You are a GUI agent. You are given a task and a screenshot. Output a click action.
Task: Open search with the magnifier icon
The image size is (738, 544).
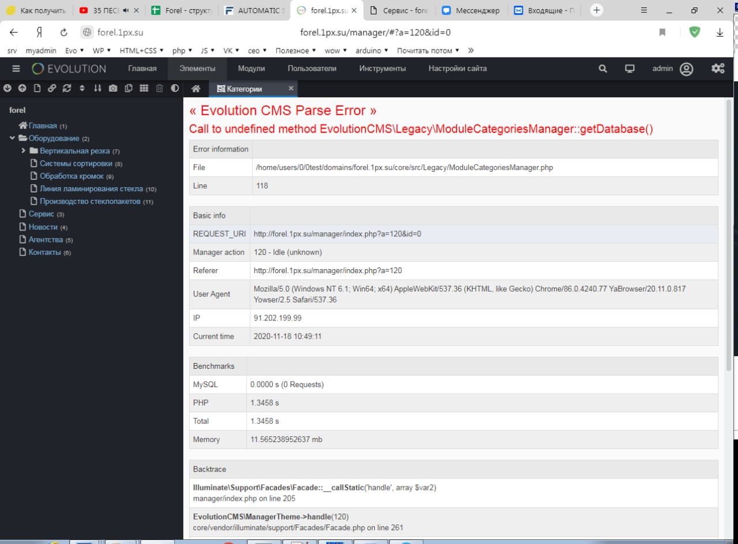click(603, 69)
